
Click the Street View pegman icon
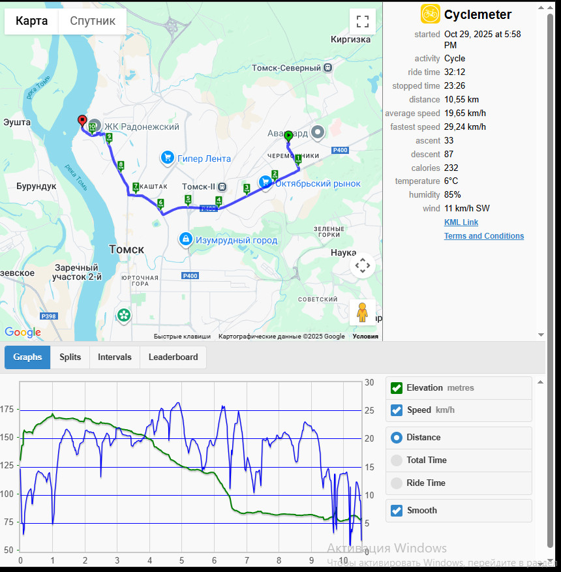point(362,312)
